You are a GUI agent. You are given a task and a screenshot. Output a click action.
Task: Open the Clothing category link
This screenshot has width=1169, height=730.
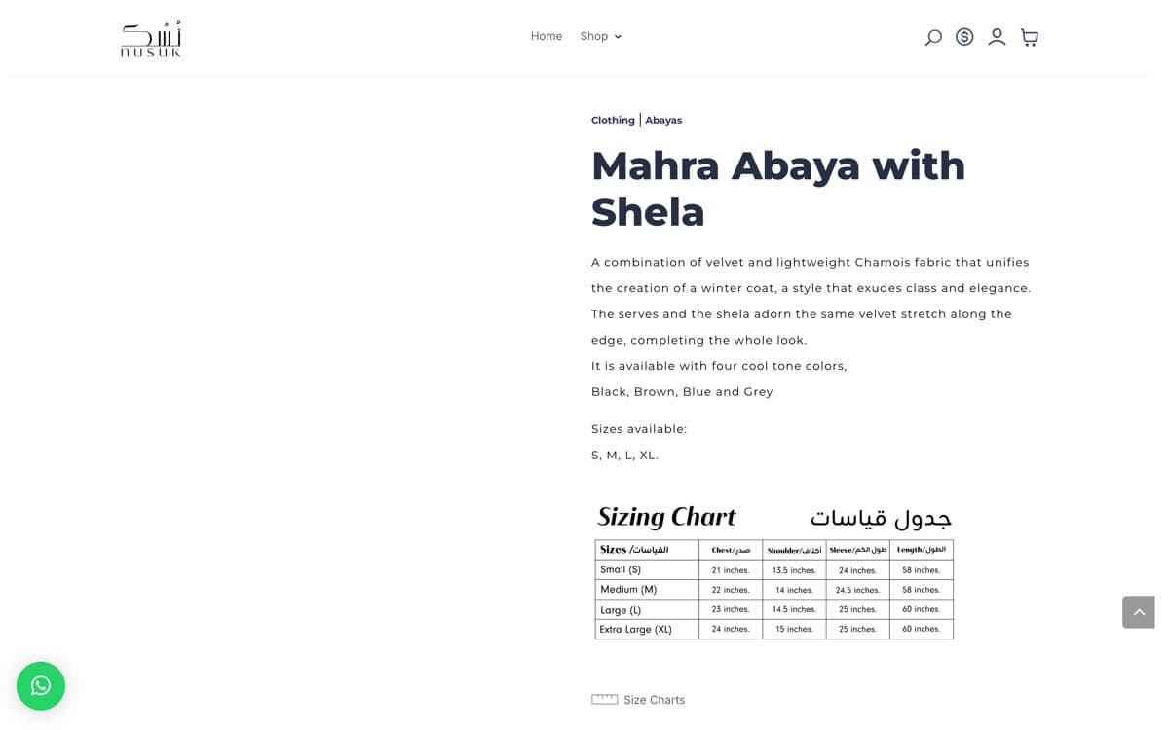tap(613, 120)
